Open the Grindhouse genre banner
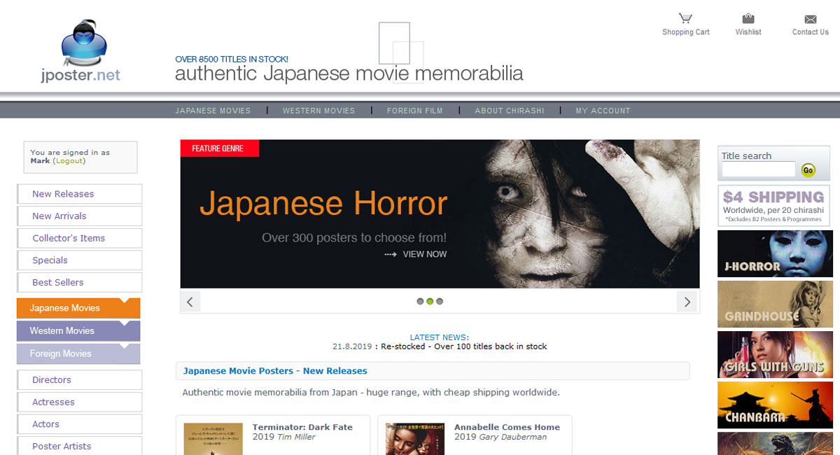 (x=776, y=304)
